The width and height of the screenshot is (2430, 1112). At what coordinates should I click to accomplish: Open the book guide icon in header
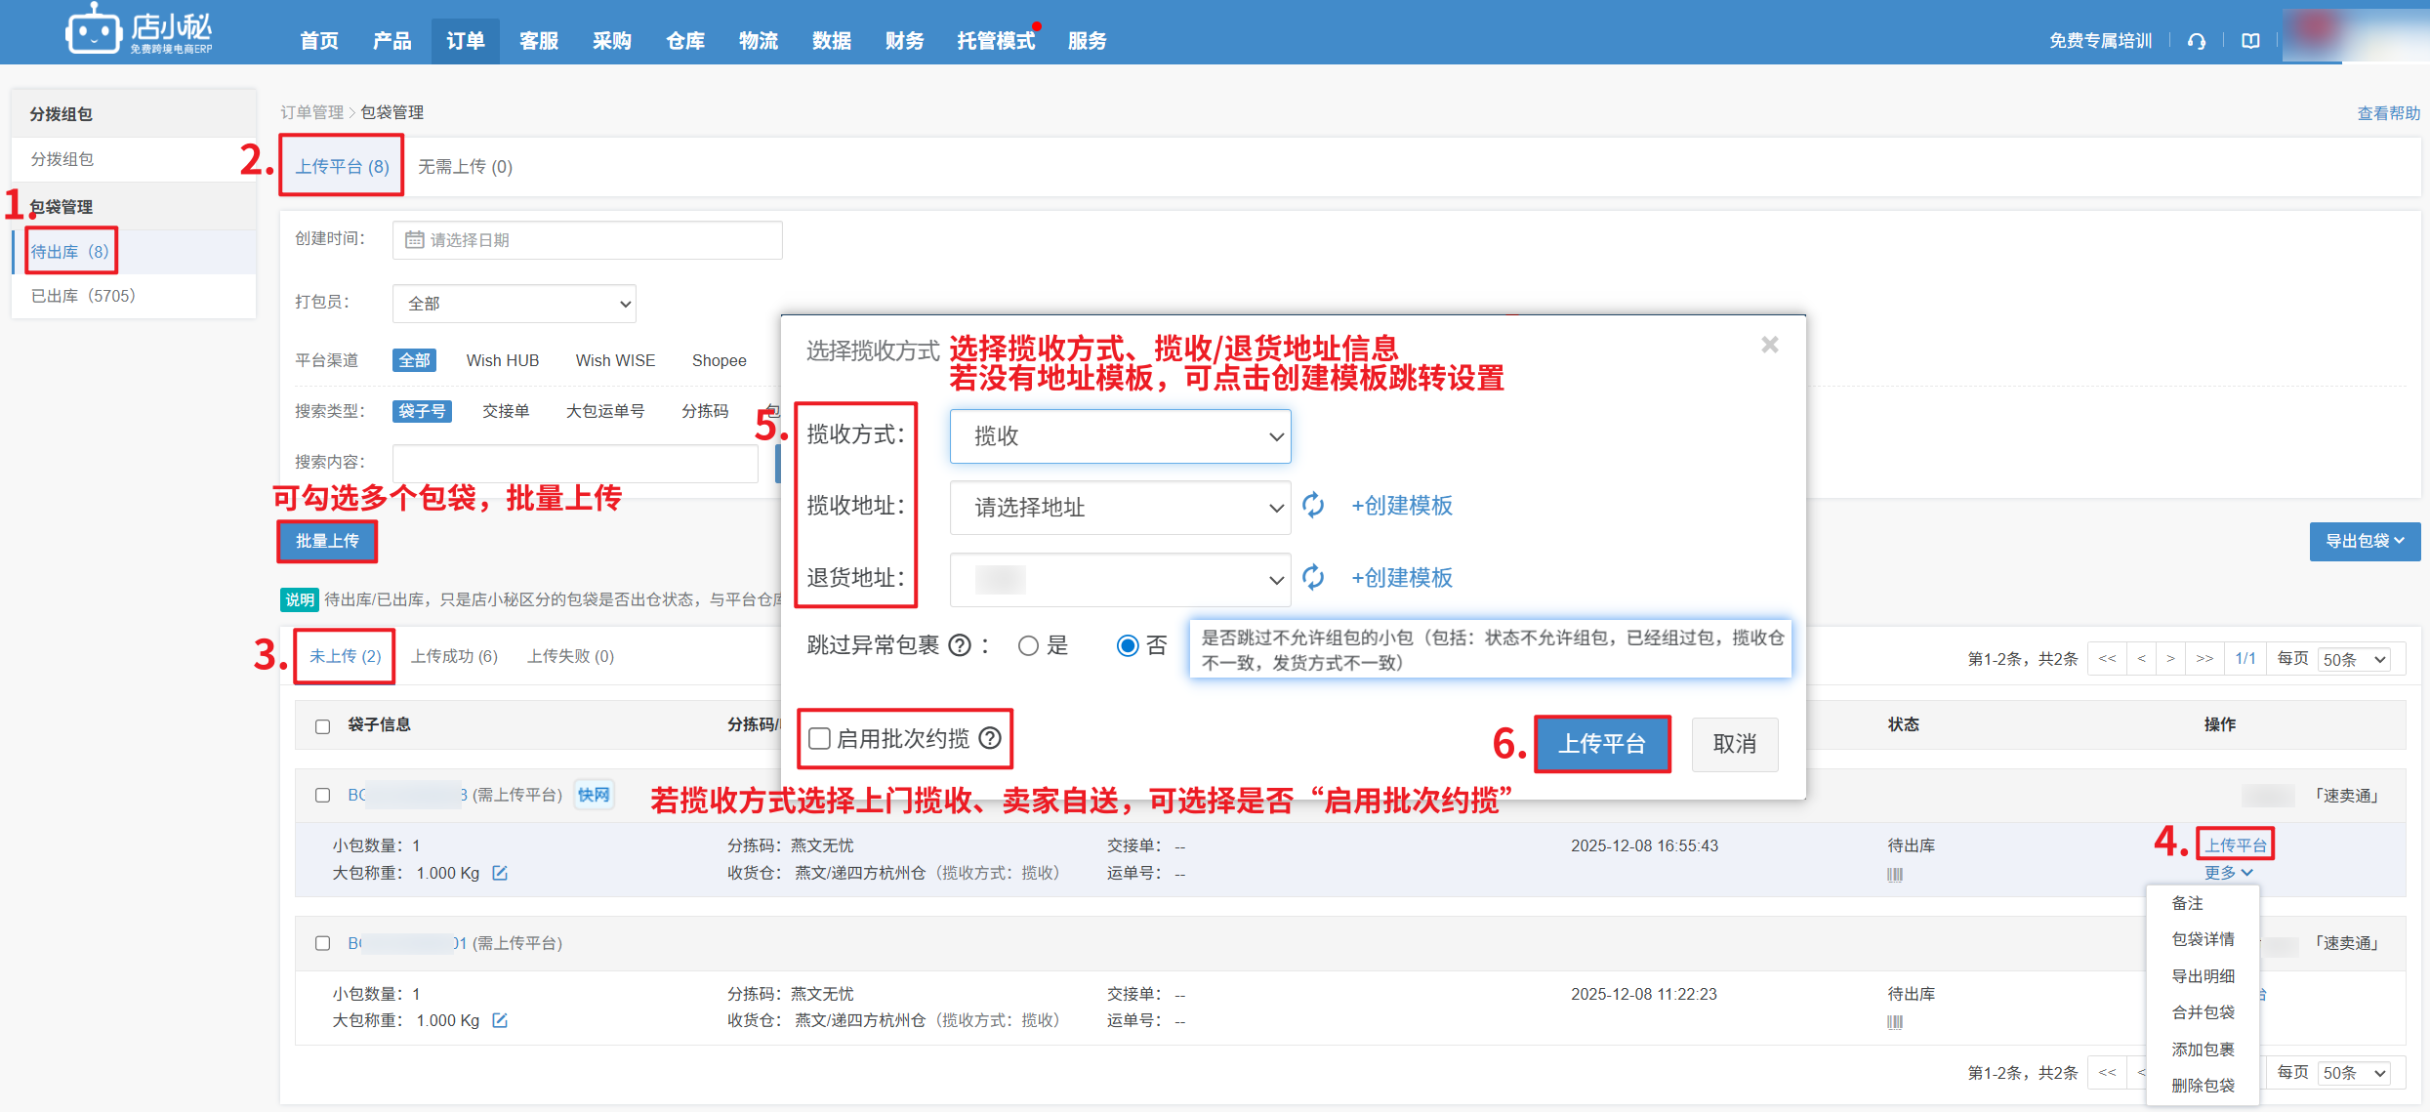2250,41
